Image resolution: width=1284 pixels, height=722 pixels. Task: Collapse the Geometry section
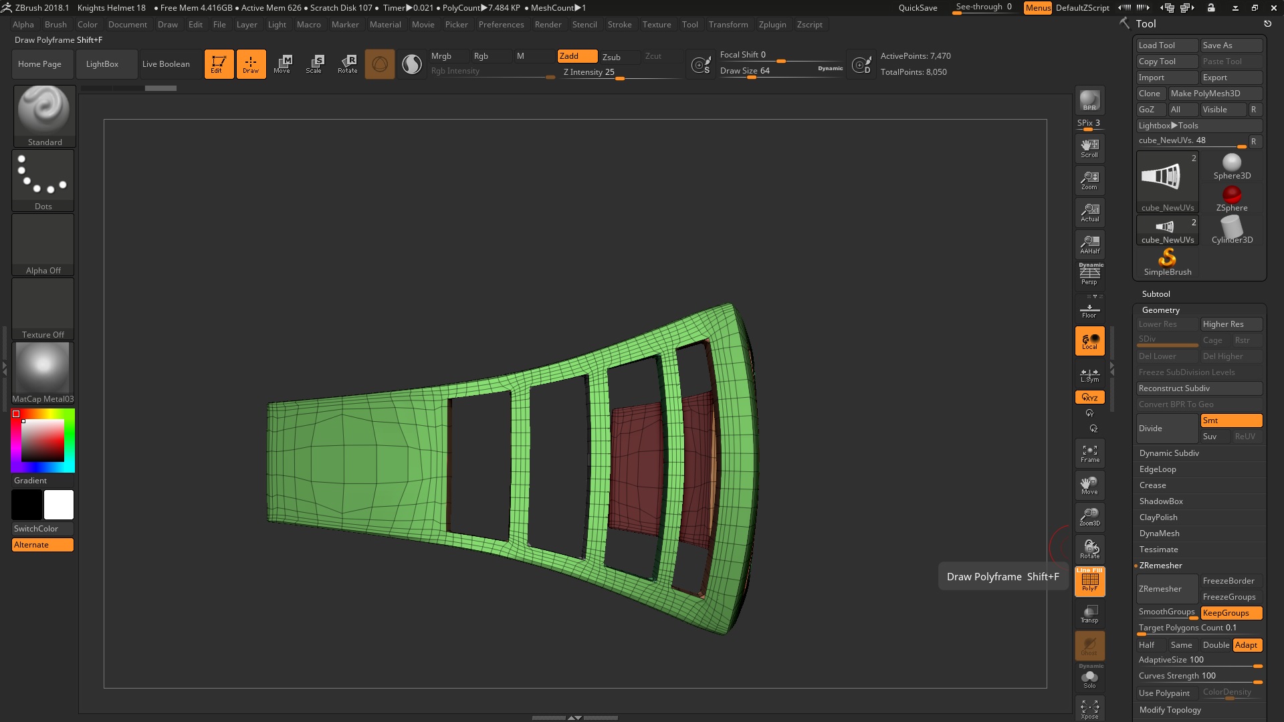(x=1160, y=310)
